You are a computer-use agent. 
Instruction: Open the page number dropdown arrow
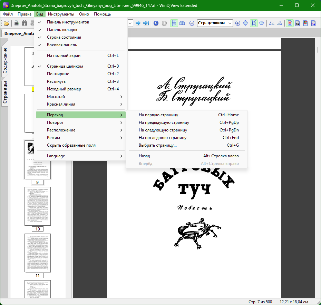(130, 23)
